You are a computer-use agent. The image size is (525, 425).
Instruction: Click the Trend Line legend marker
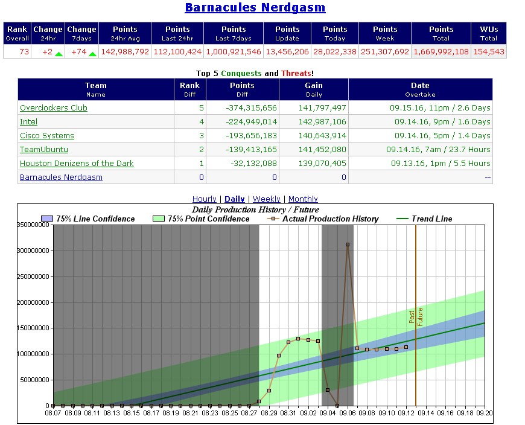402,219
